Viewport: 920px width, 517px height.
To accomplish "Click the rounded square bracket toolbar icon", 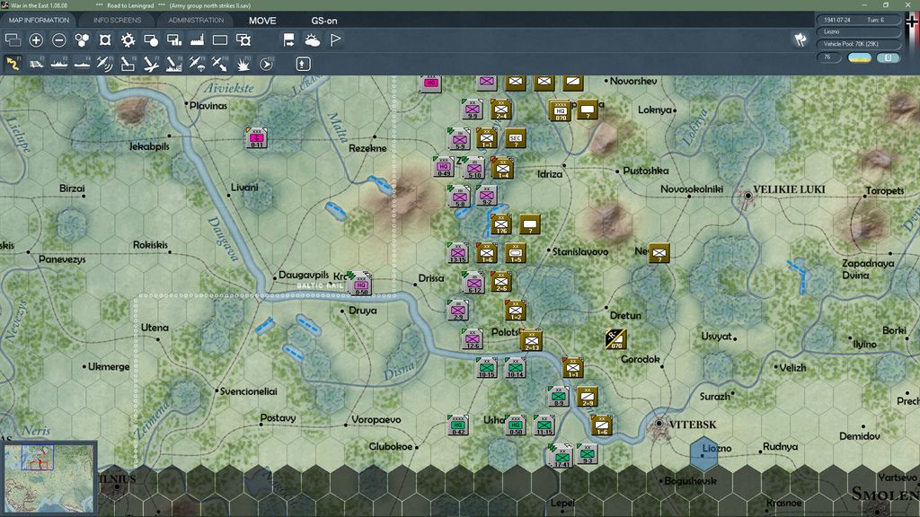I will pyautogui.click(x=105, y=39).
